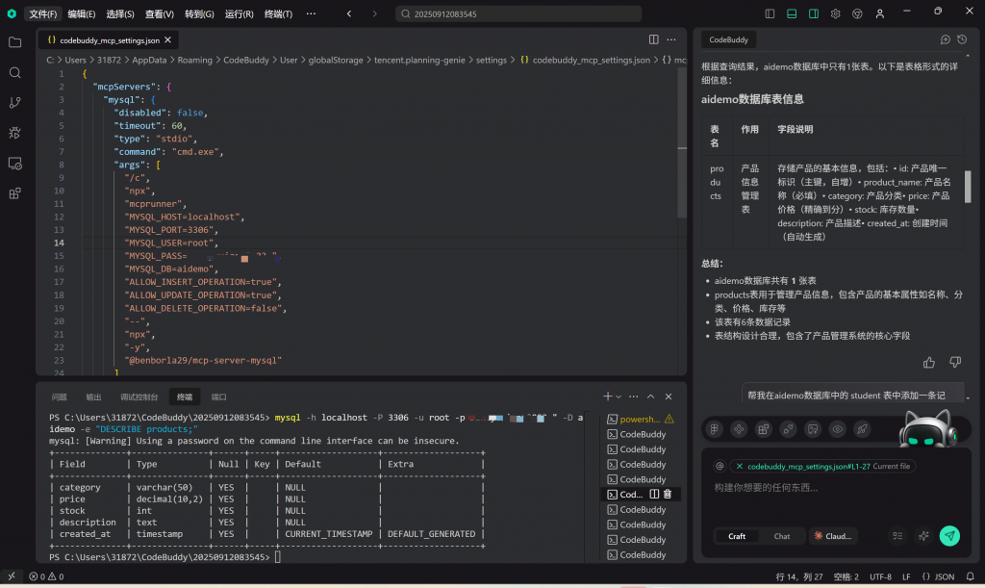
Task: Send the message with paper plane button
Action: tap(949, 536)
